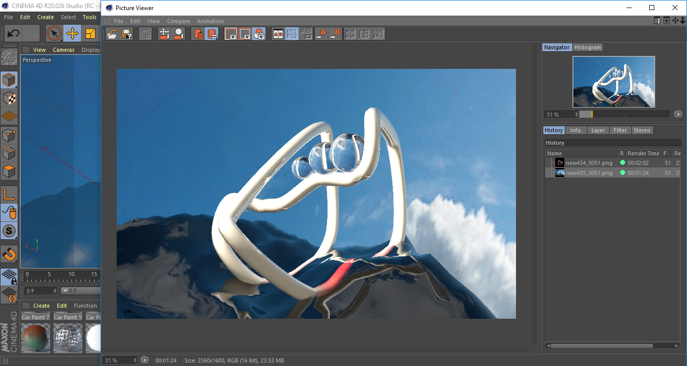This screenshot has width=687, height=366.
Task: Open Picture Viewer View menu
Action: click(x=153, y=21)
